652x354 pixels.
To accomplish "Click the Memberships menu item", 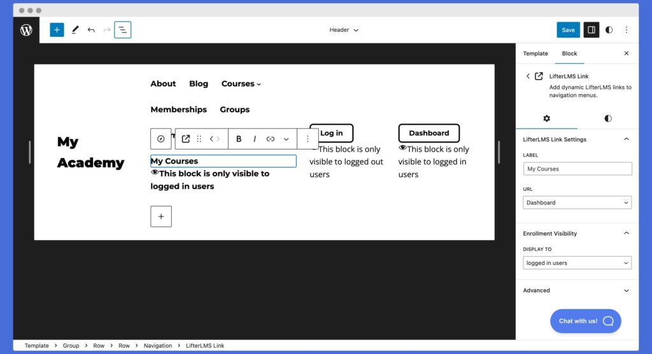I will [178, 110].
